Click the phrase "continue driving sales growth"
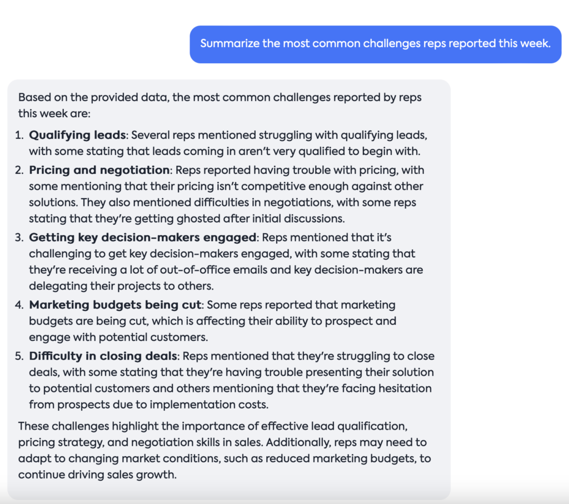 (x=97, y=475)
